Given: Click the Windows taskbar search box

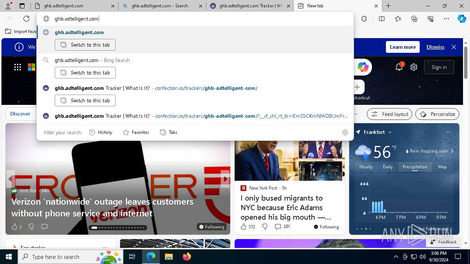Looking at the screenshot, I should [x=70, y=257].
